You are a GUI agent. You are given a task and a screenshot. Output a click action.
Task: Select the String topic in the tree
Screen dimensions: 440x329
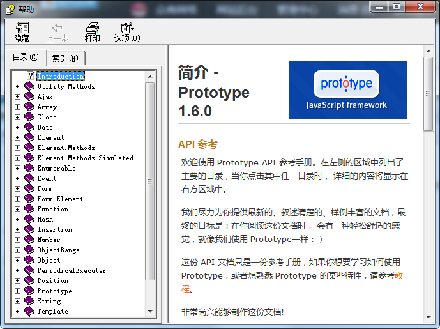(49, 301)
